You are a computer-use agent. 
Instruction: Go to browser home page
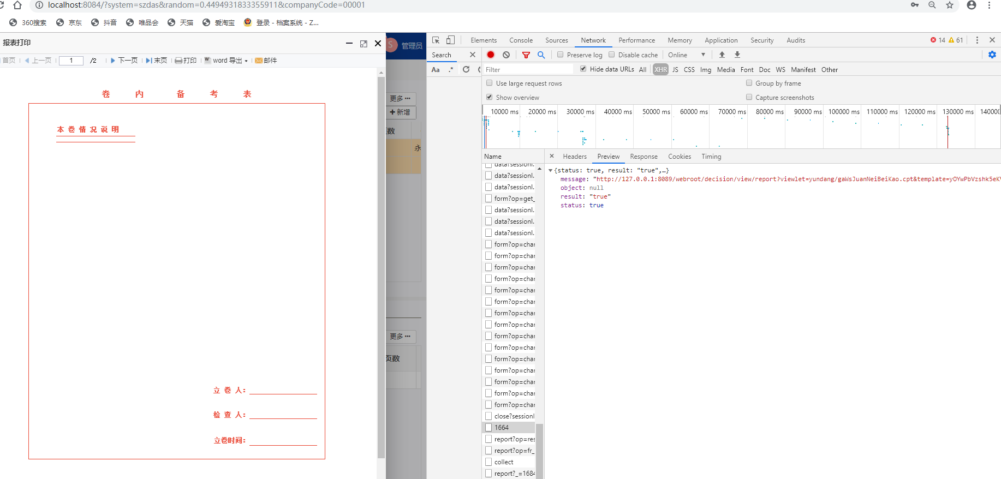pyautogui.click(x=17, y=5)
